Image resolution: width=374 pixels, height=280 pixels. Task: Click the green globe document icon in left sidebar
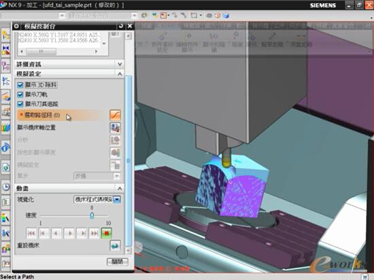[5, 167]
